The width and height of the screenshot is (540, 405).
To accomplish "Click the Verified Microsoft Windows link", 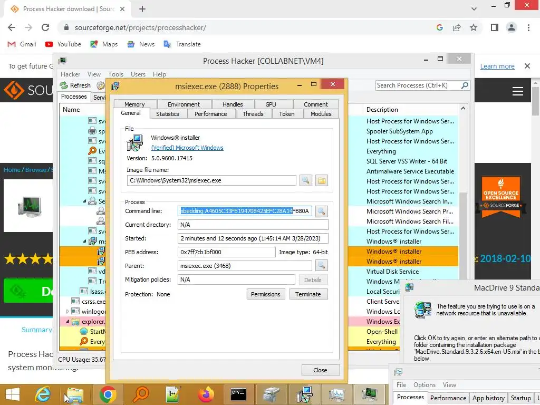I will (x=187, y=148).
